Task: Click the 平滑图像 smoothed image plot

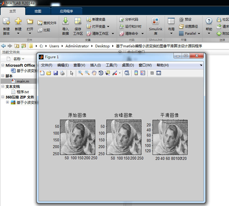Action: [170, 137]
